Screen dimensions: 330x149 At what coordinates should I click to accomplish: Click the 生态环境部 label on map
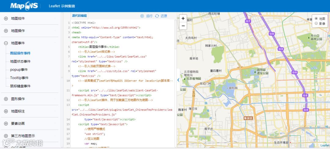coord(281,143)
